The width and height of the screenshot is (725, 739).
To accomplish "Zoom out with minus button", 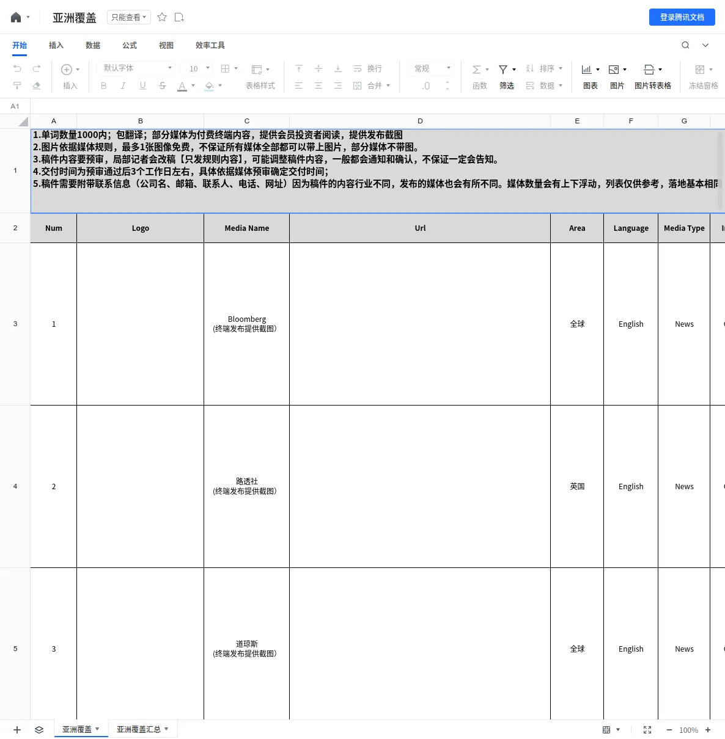I will [x=669, y=730].
